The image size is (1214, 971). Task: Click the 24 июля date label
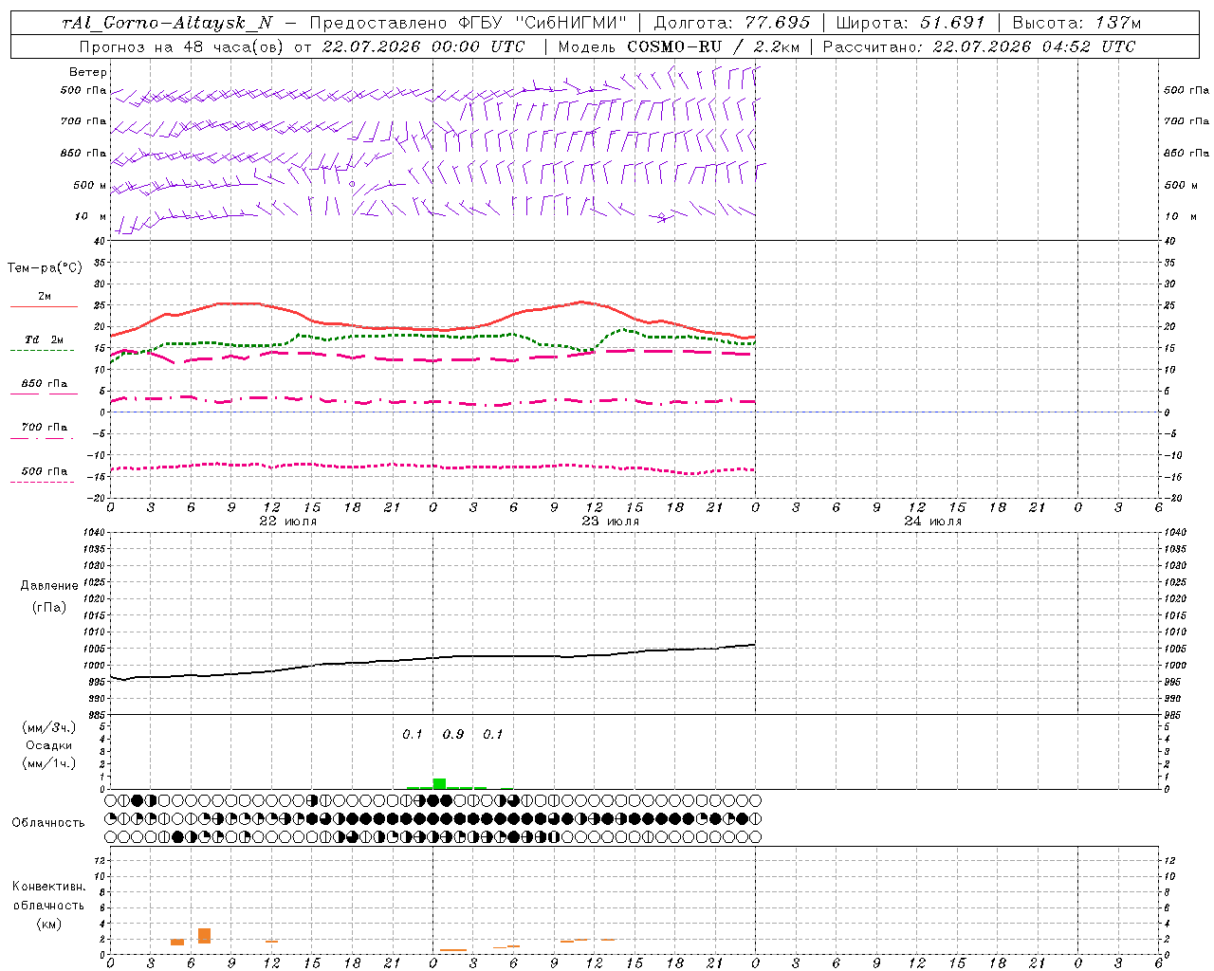point(932,522)
